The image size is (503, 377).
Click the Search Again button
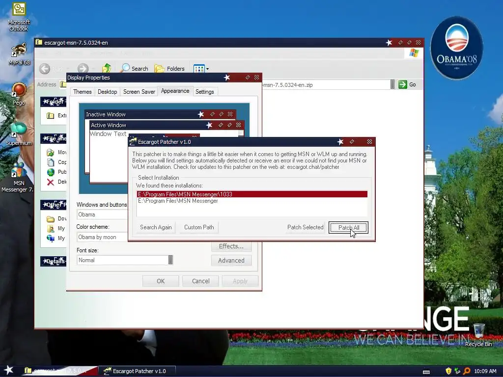[x=156, y=227]
